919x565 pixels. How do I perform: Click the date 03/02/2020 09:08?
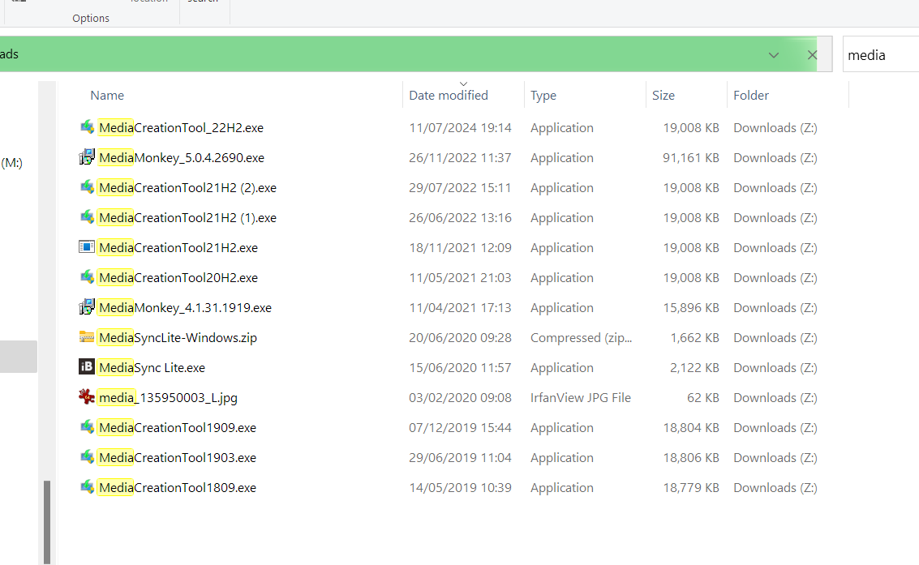tap(460, 397)
